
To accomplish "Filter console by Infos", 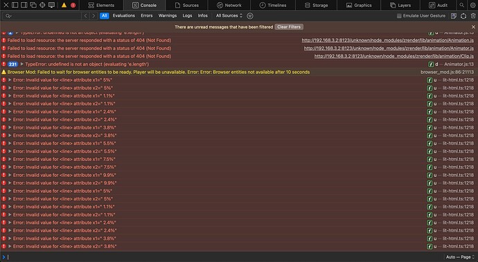I will 203,16.
